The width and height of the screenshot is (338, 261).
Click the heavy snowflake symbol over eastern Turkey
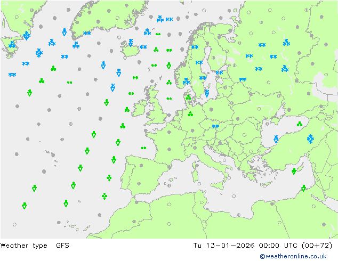click(x=310, y=139)
